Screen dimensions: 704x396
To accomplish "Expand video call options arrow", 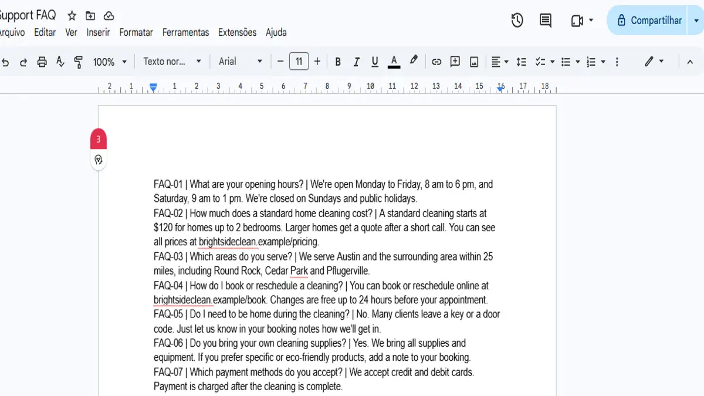I will 591,21.
